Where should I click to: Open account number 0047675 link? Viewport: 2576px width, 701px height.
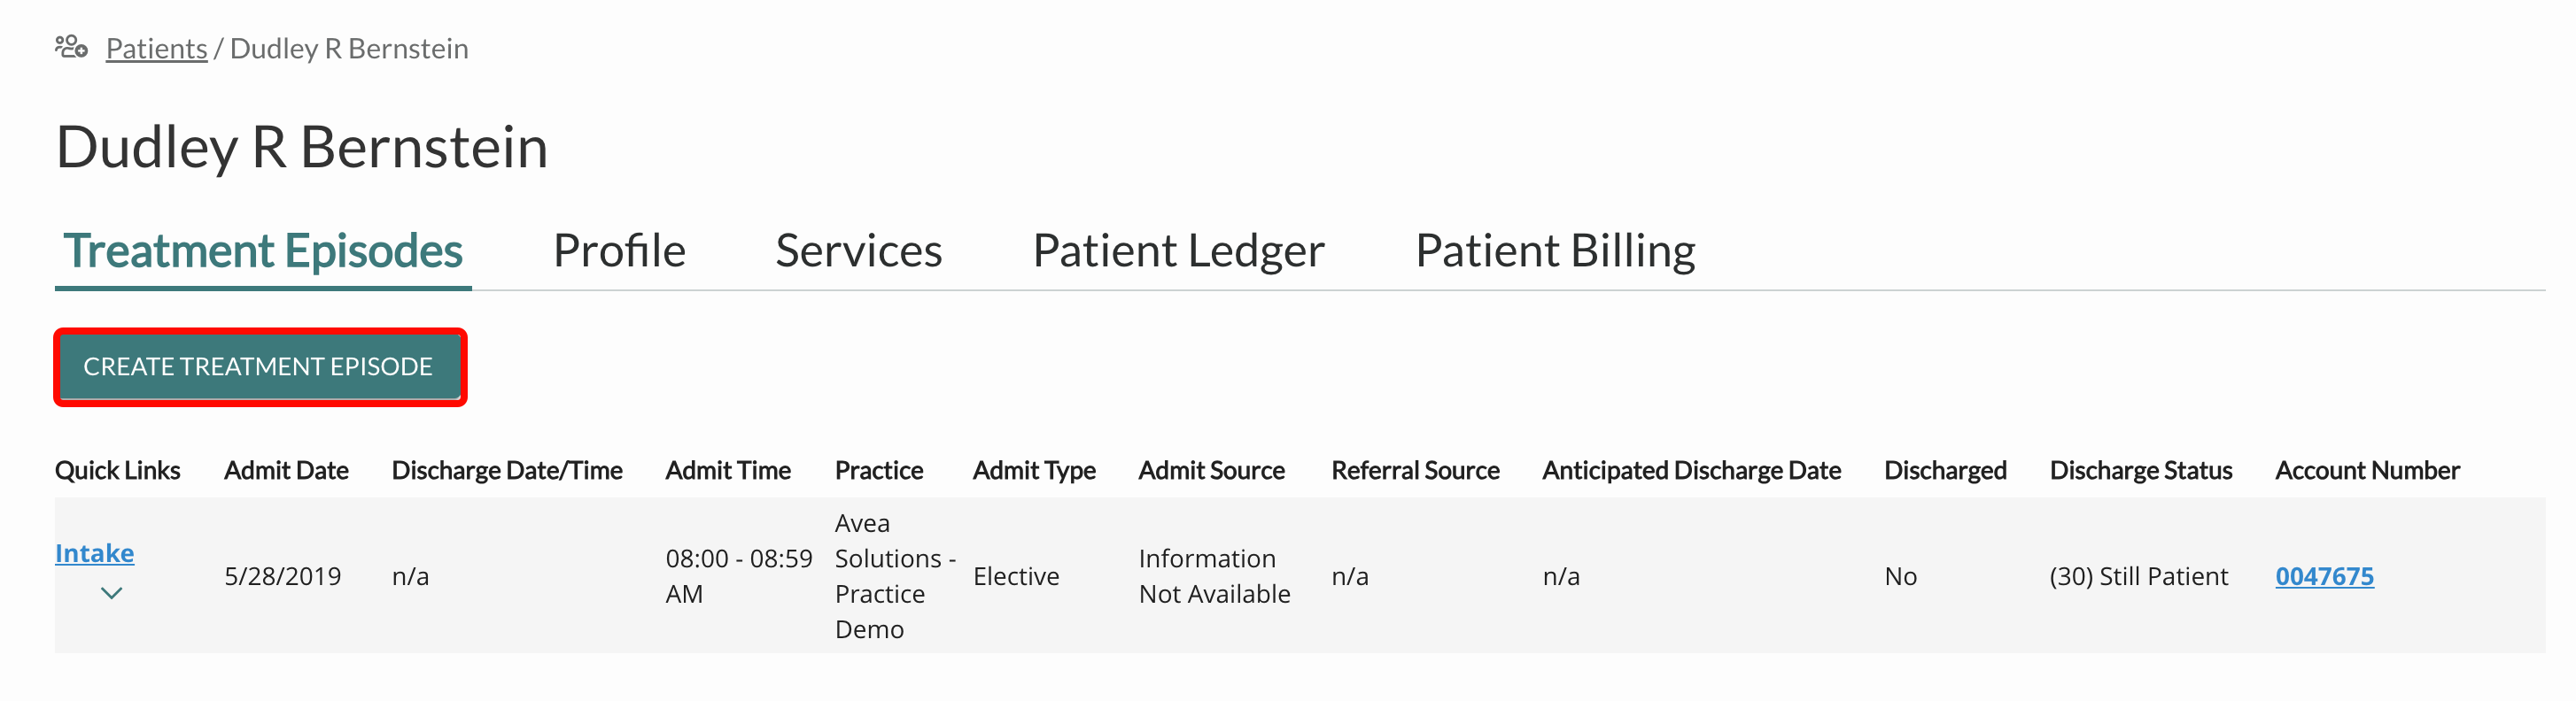click(x=2324, y=576)
